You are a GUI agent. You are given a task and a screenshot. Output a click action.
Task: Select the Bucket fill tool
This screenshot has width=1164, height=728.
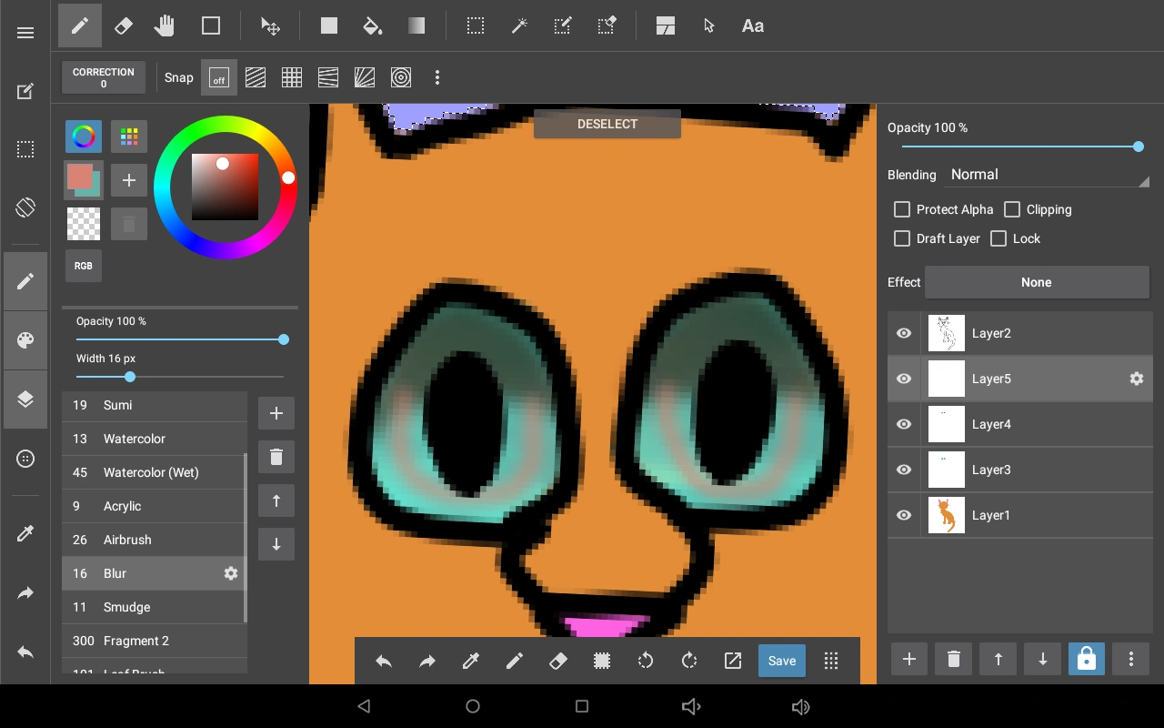372,26
